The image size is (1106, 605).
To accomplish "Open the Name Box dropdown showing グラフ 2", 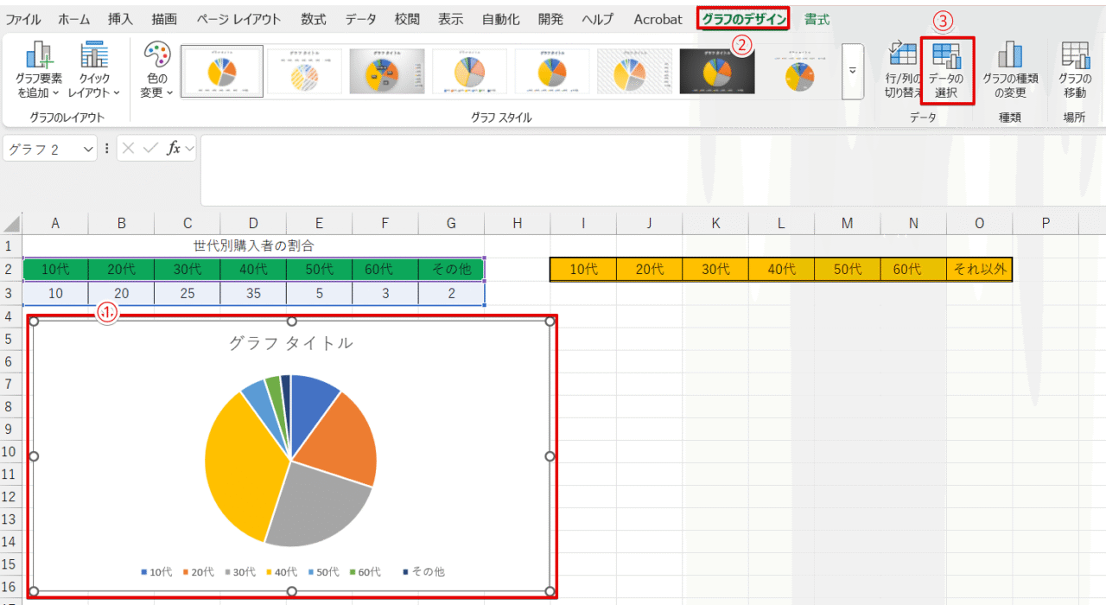I will [88, 149].
